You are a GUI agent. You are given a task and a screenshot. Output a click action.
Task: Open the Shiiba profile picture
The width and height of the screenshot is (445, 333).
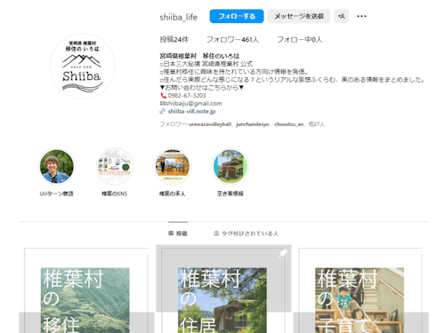coord(82,66)
